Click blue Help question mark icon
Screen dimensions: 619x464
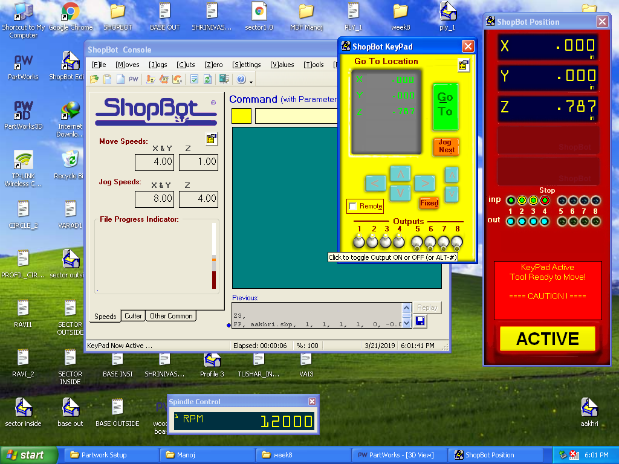pos(241,79)
